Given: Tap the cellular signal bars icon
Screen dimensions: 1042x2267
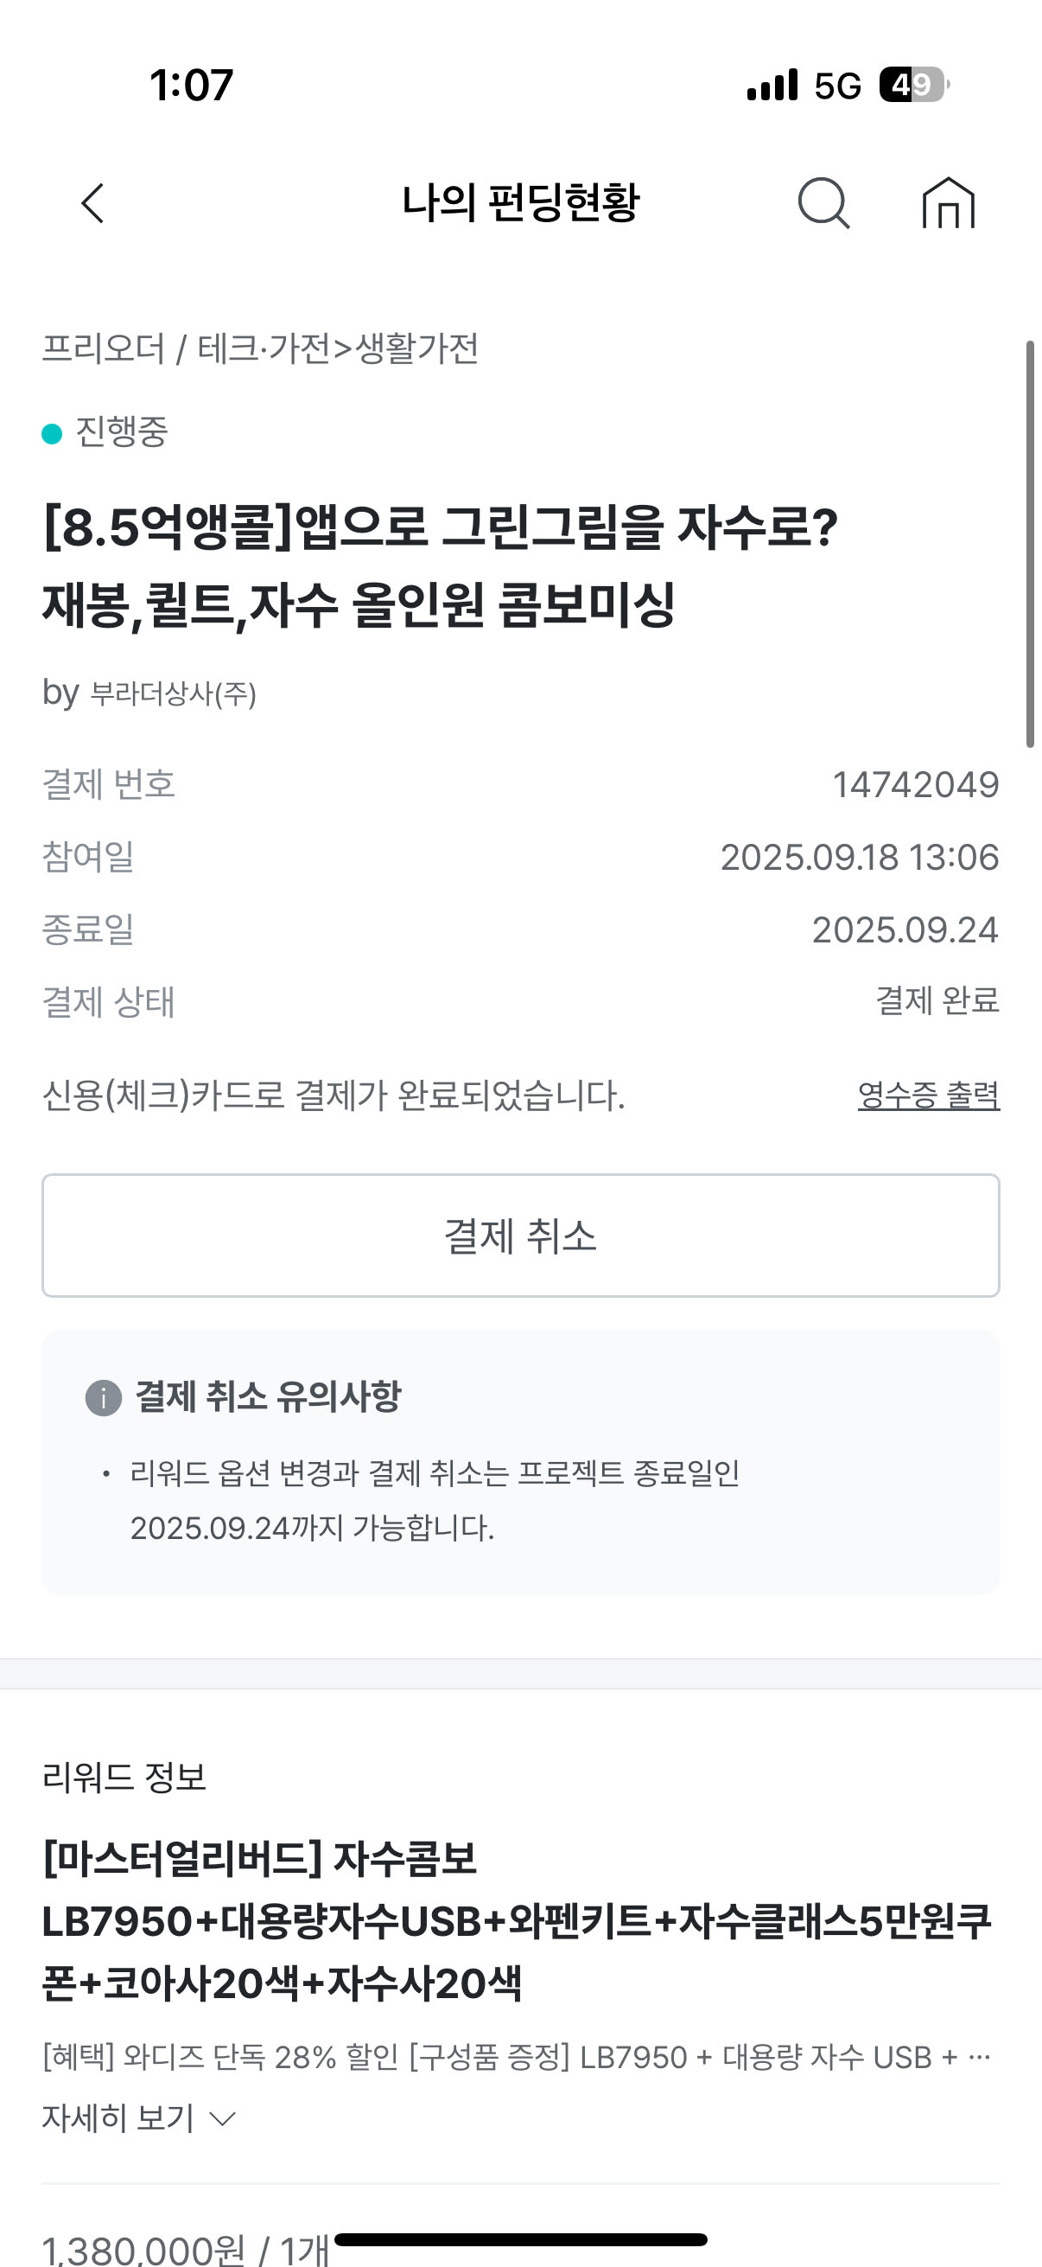Looking at the screenshot, I should point(772,86).
